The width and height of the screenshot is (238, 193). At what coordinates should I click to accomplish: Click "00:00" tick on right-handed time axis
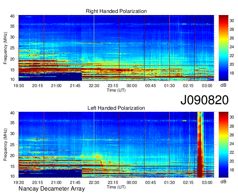(132, 86)
